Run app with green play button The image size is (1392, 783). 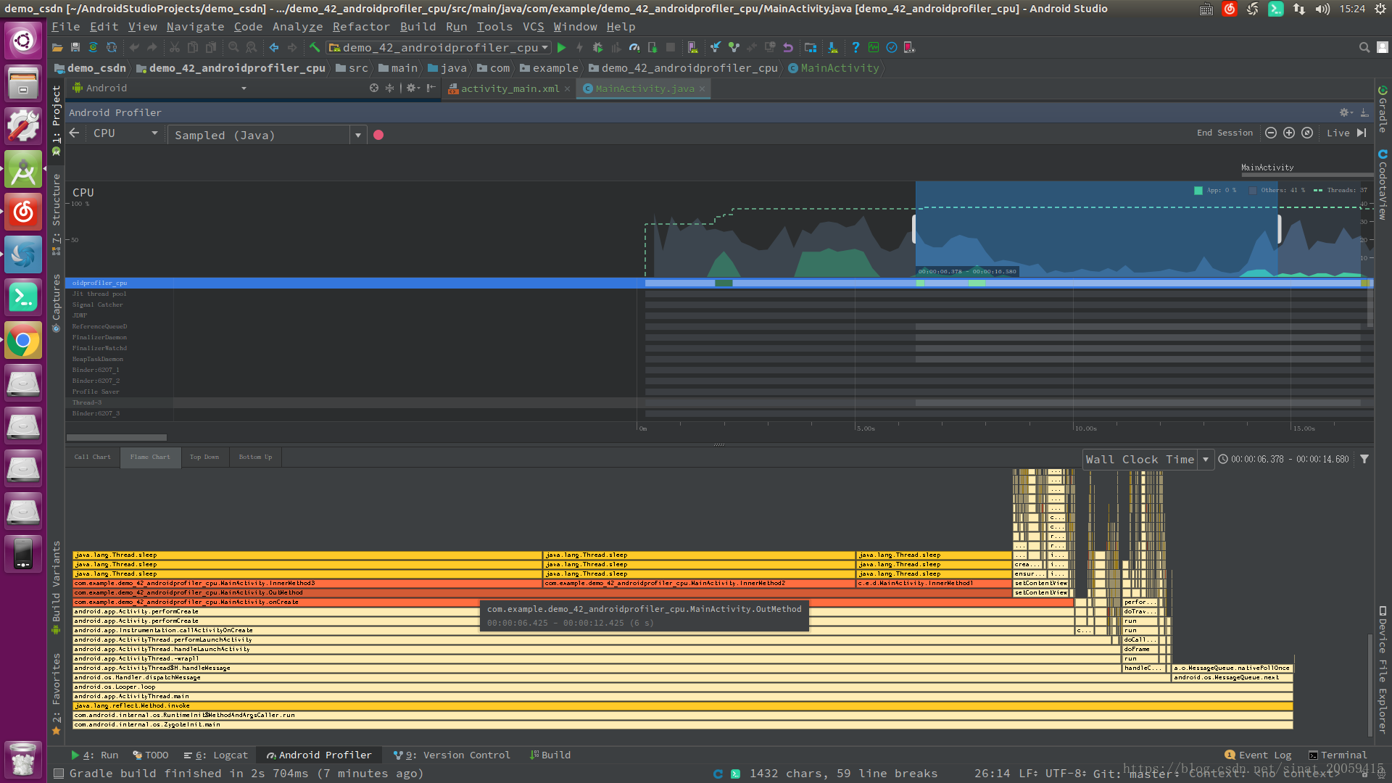coord(561,48)
